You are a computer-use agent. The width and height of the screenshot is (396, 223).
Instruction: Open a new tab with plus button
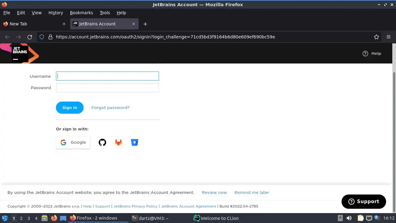click(x=145, y=24)
